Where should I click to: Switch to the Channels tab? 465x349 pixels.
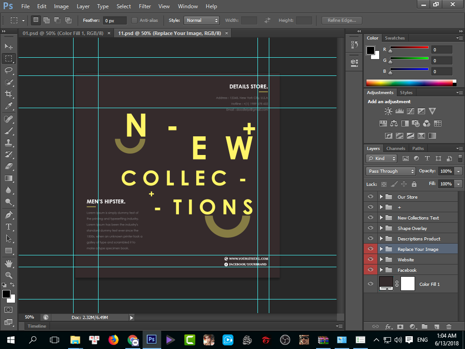pyautogui.click(x=396, y=149)
